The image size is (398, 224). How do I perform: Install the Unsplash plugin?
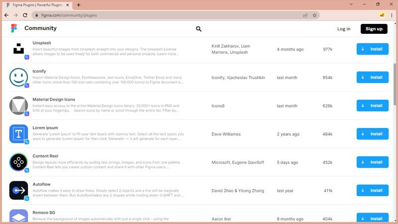pyautogui.click(x=372, y=49)
